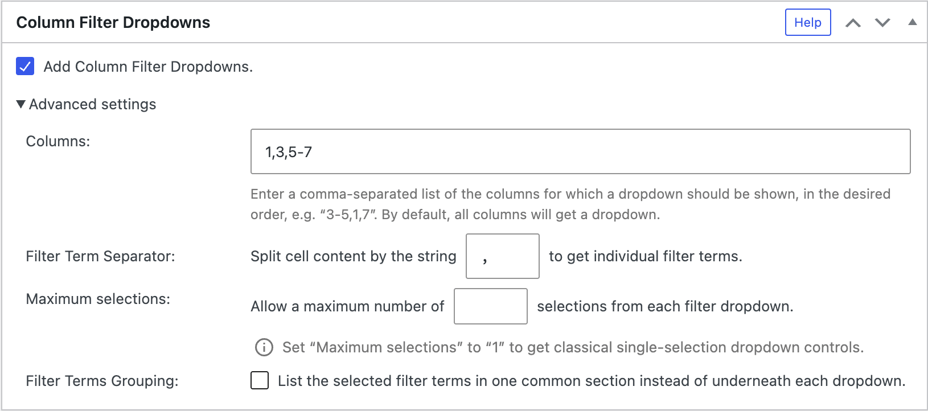Toggle listing filter terms in one common section
This screenshot has height=411, width=928.
click(x=259, y=380)
